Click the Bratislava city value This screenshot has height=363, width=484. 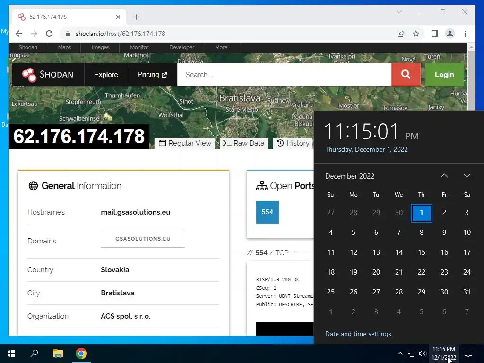[x=118, y=293]
